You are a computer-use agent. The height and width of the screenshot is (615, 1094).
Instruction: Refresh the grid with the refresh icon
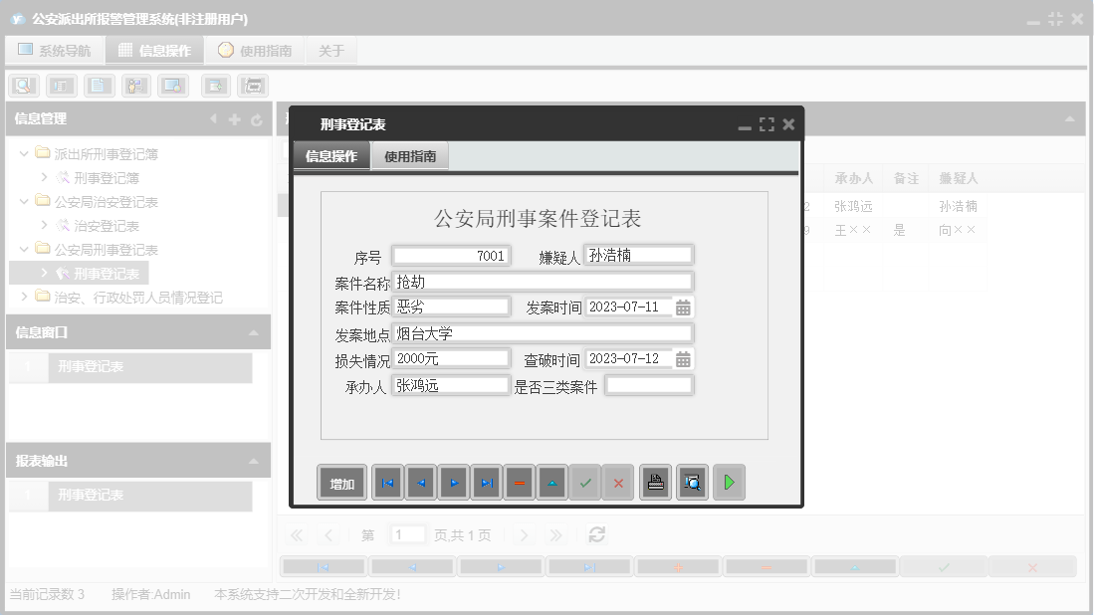coord(595,534)
